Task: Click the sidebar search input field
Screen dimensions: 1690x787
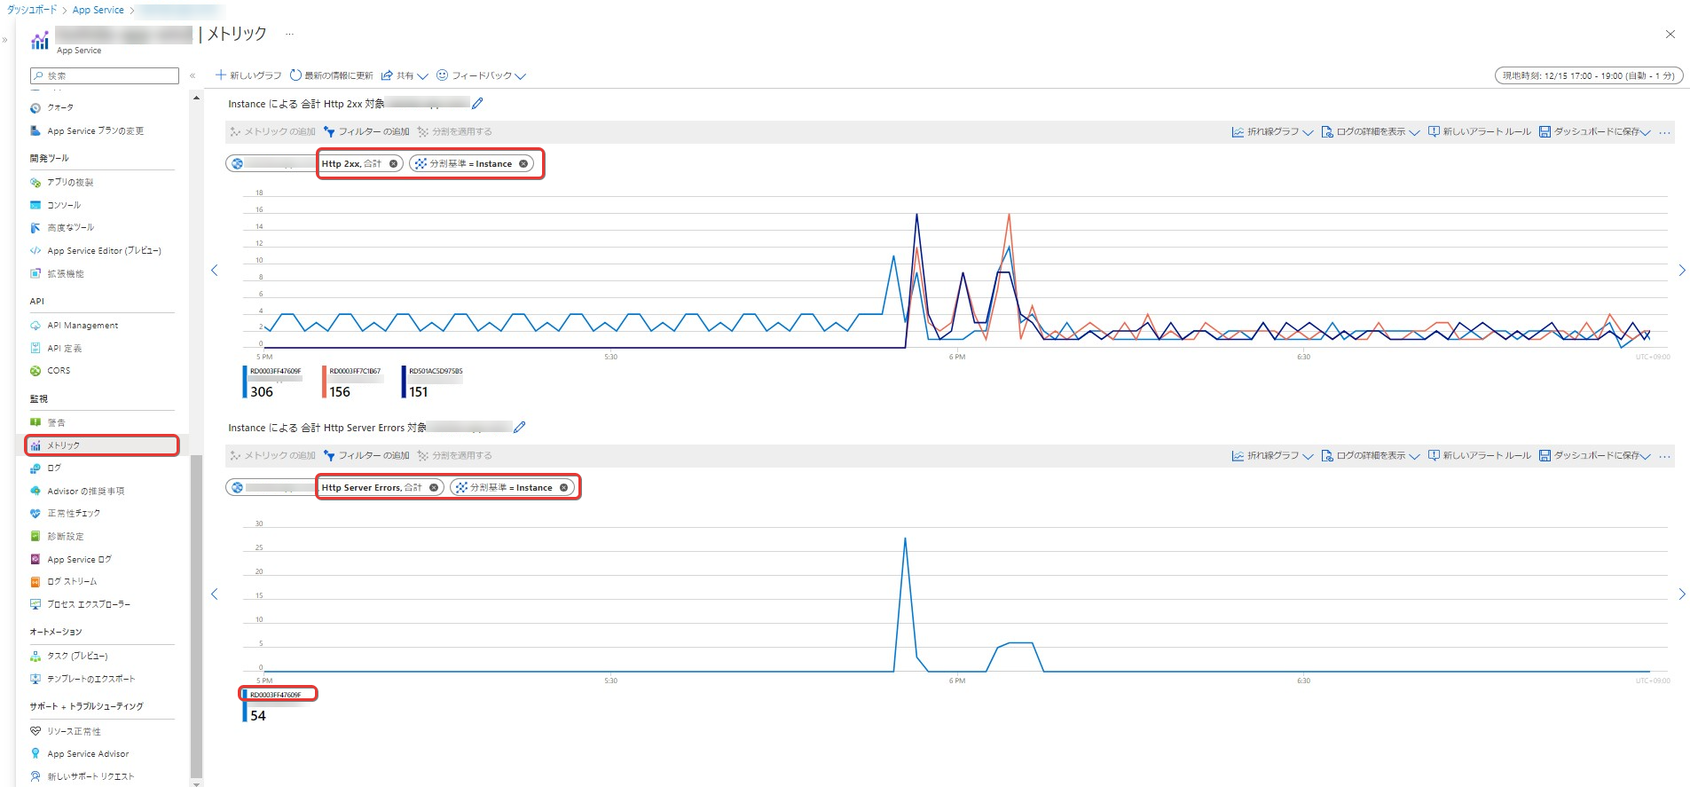Action: coord(105,76)
